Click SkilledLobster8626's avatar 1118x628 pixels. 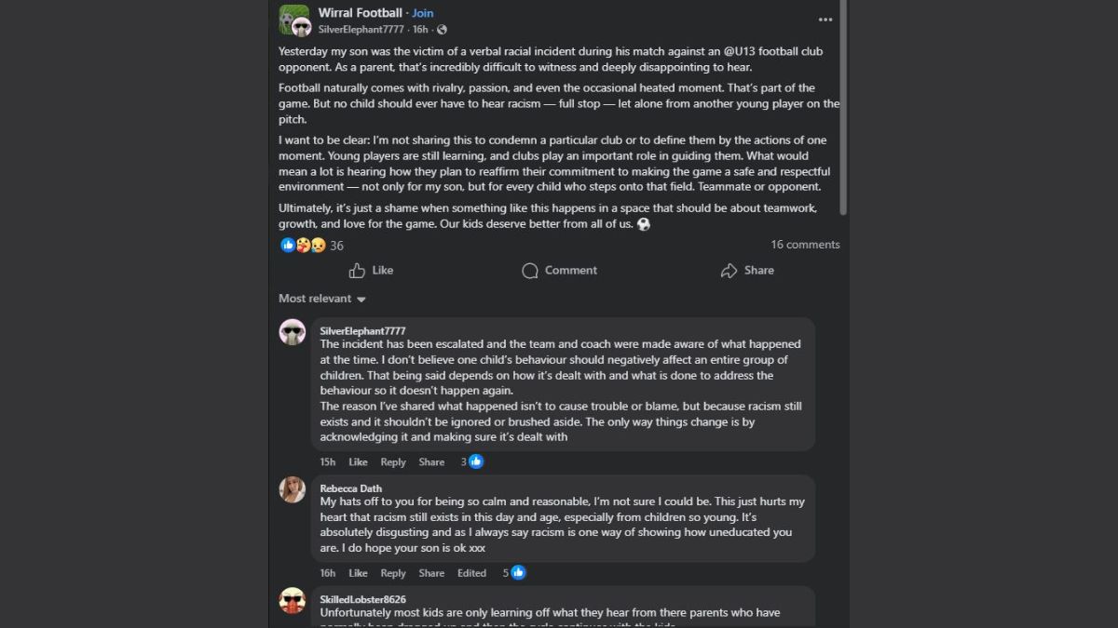pyautogui.click(x=293, y=600)
